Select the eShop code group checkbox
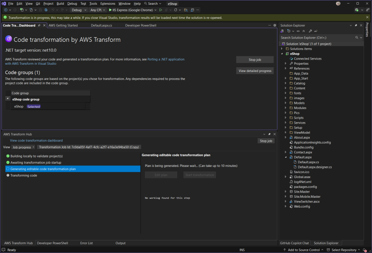The width and height of the screenshot is (372, 253). coord(8,99)
